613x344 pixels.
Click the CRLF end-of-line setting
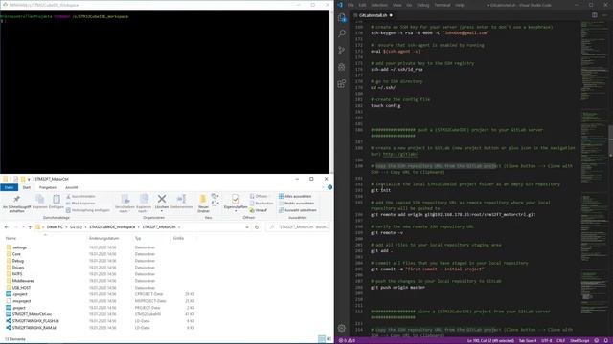(x=560, y=340)
